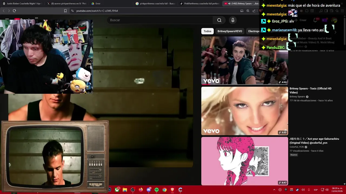The width and height of the screenshot is (346, 194).
Task: Open Act your age-Sakurachiru video thumbnail
Action: (x=245, y=161)
